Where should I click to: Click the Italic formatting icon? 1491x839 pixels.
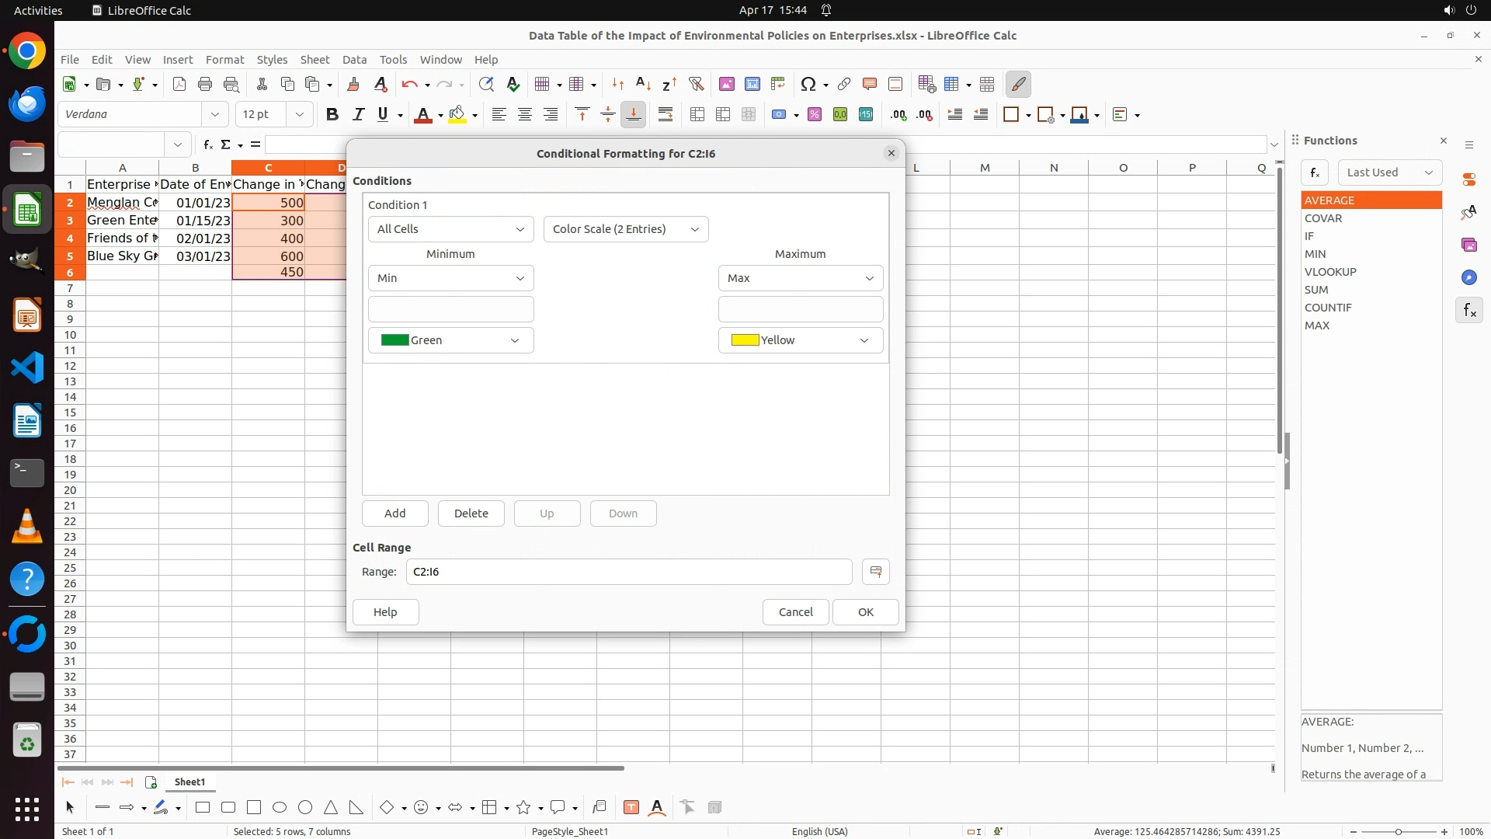[x=358, y=115]
